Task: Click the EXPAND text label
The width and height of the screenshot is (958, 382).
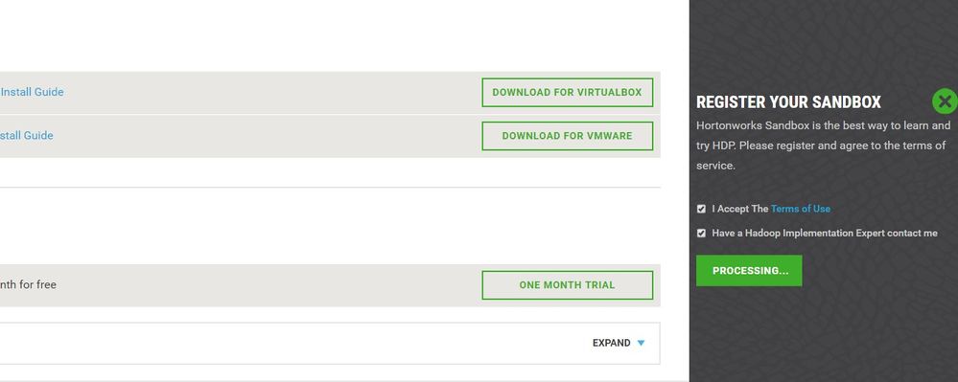Action: [611, 343]
